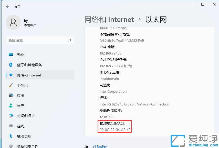Screen dimensions: 219x148
Task: Click the help question-mark icon
Action: click(x=86, y=146)
